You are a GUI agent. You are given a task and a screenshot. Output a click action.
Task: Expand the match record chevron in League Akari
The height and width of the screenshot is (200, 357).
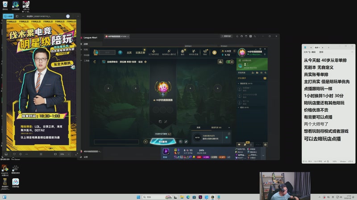coord(263,156)
